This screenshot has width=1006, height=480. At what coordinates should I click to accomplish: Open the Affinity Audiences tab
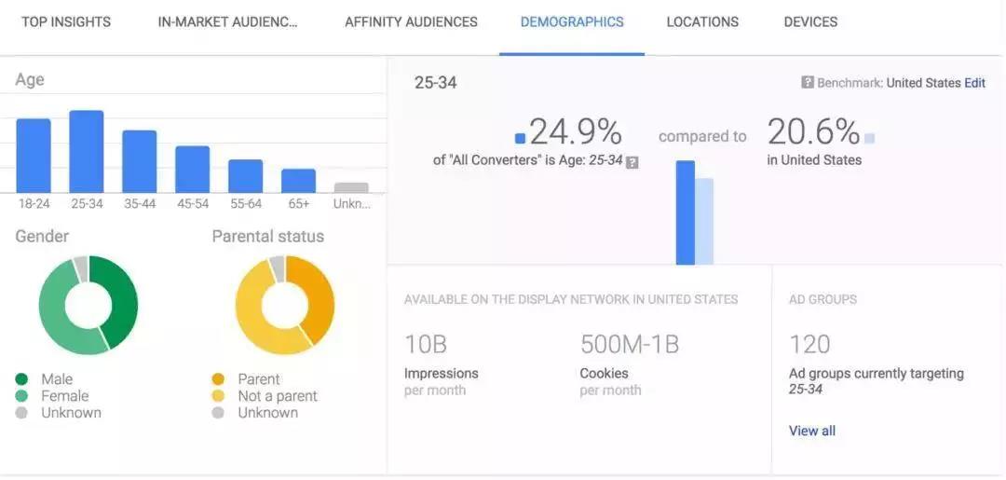411,21
